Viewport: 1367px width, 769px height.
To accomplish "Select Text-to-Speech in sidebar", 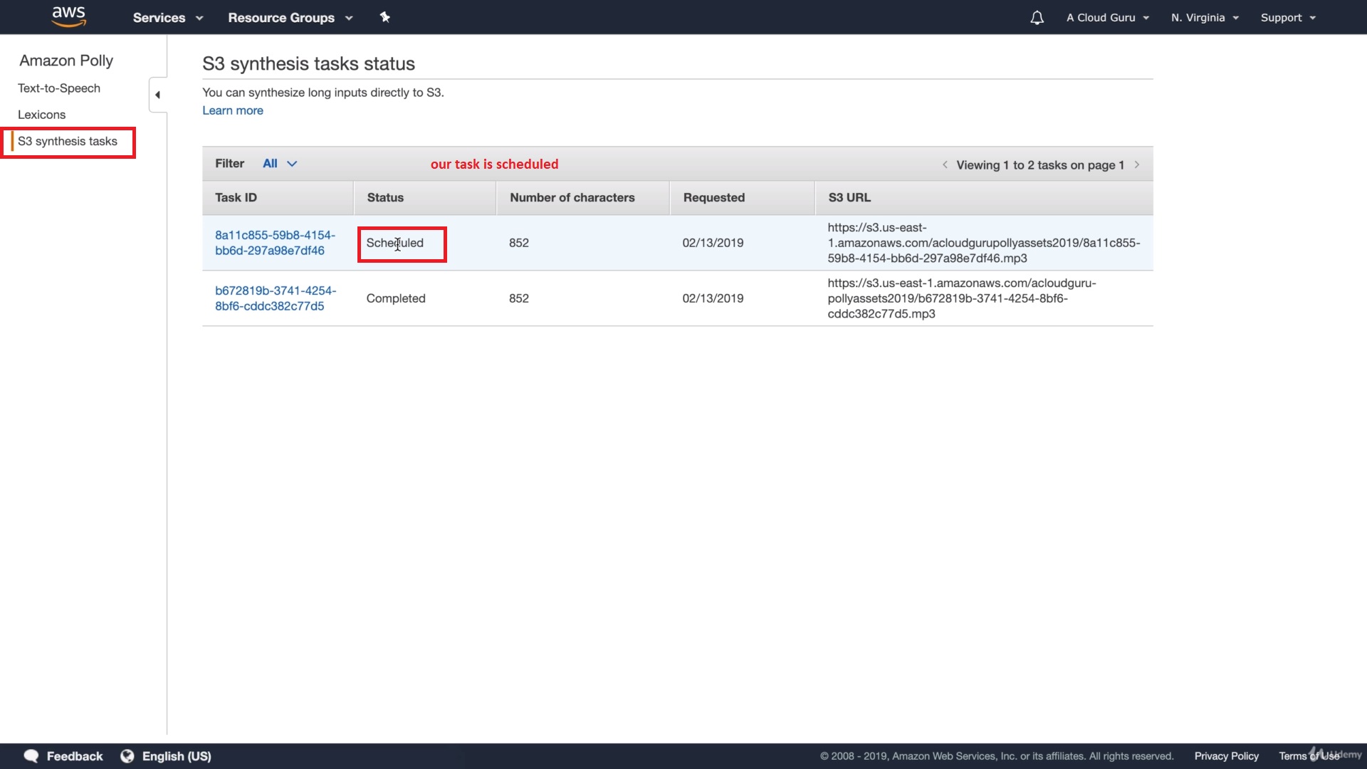I will coord(59,88).
